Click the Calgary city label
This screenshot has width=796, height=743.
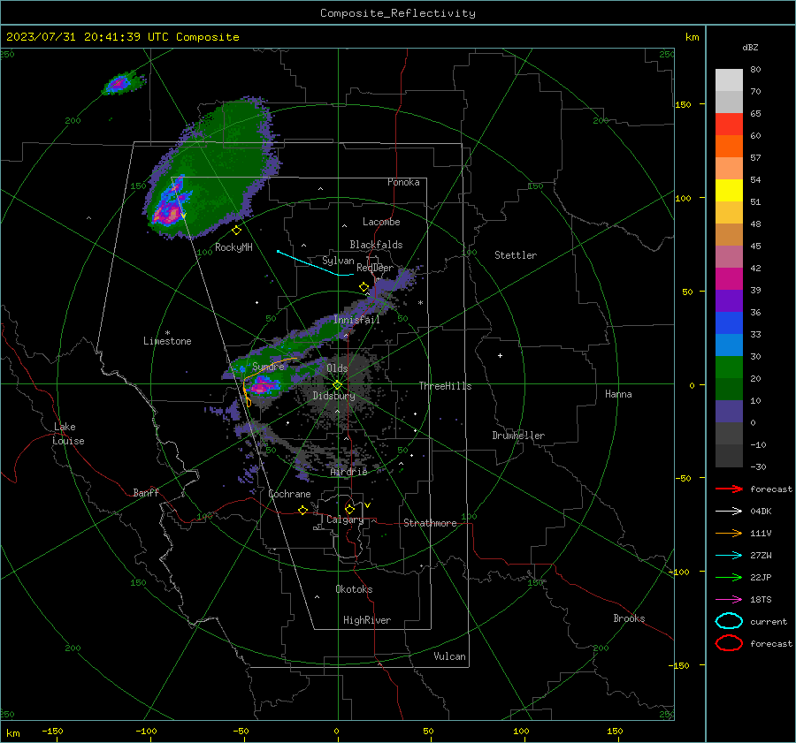click(x=345, y=519)
